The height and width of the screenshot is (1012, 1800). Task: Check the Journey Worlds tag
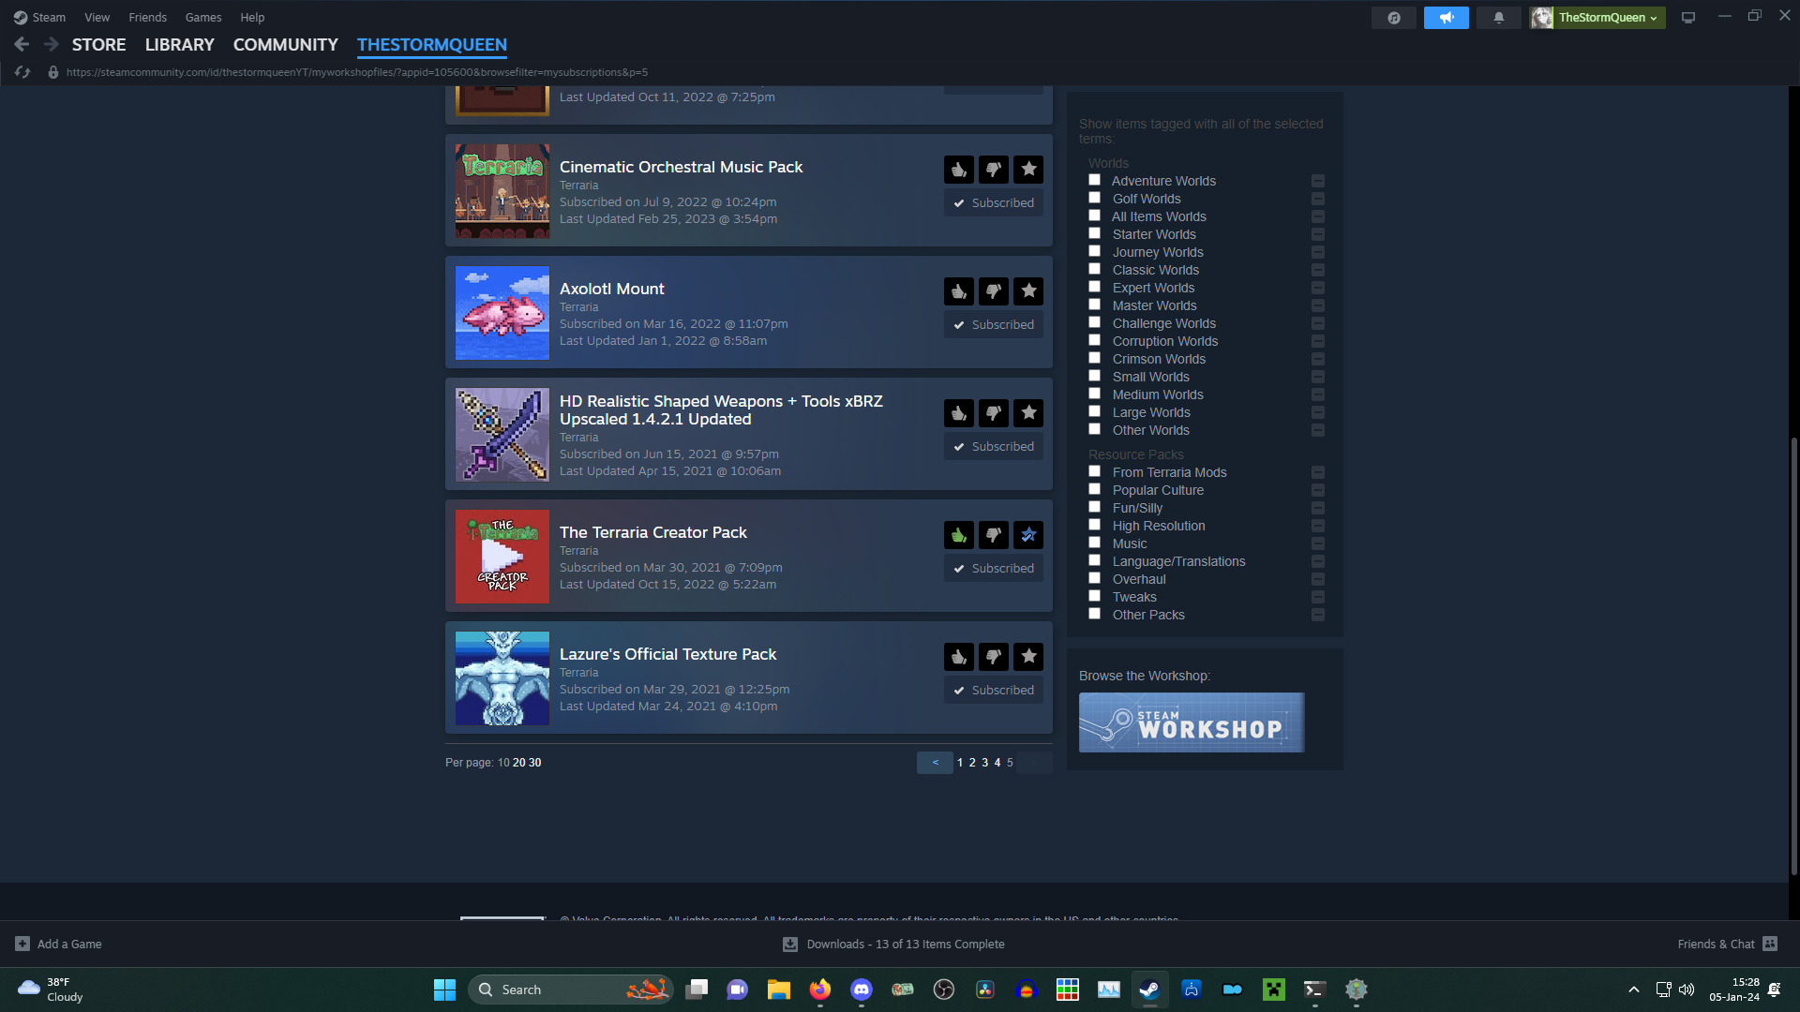pos(1094,251)
